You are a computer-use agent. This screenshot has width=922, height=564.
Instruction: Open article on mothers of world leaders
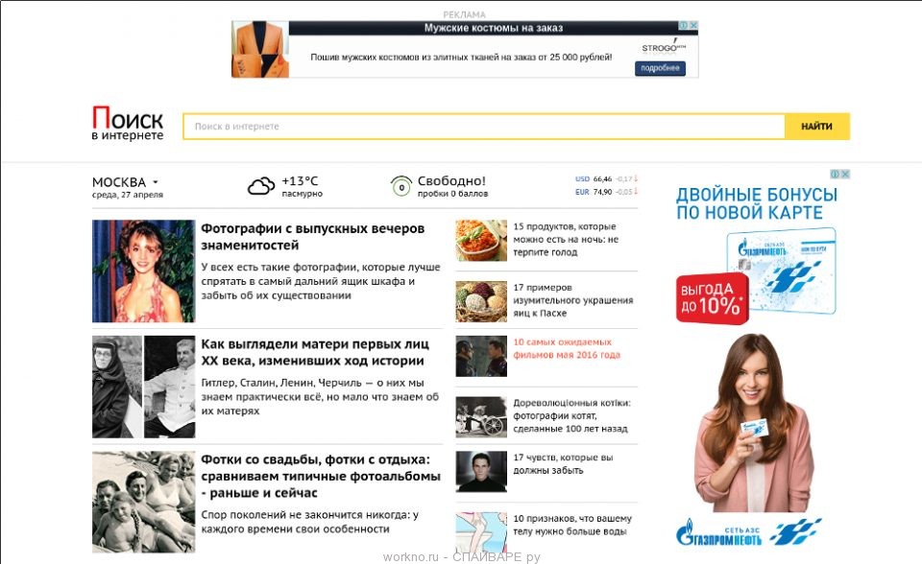[x=312, y=352]
